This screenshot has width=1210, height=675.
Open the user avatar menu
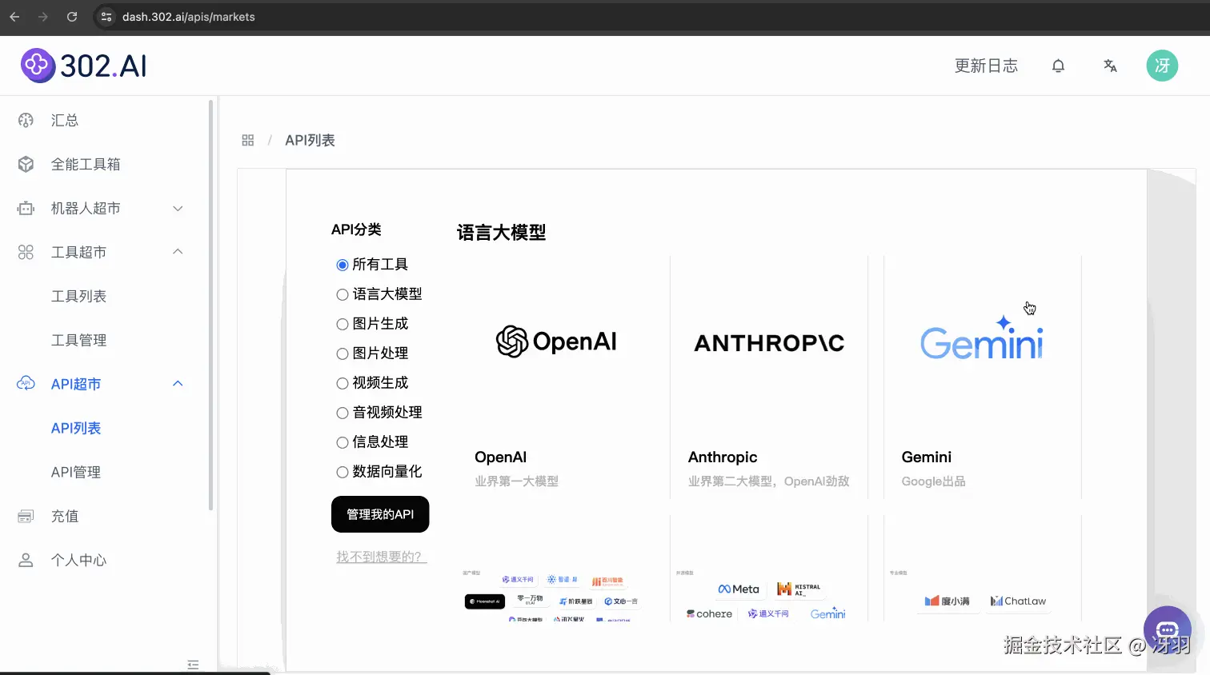point(1162,66)
